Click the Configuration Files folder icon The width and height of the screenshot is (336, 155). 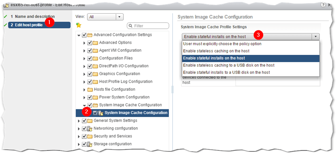(95, 59)
